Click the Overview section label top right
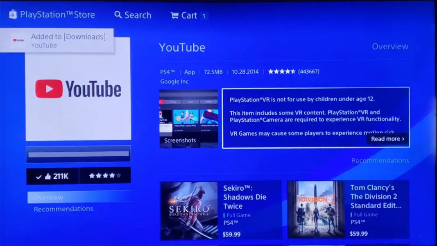Screen dimensions: 437x246 pyautogui.click(x=390, y=46)
